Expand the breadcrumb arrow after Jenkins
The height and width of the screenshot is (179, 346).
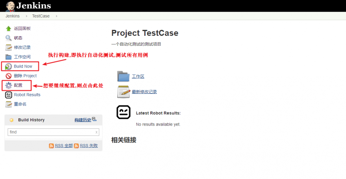tap(27, 16)
